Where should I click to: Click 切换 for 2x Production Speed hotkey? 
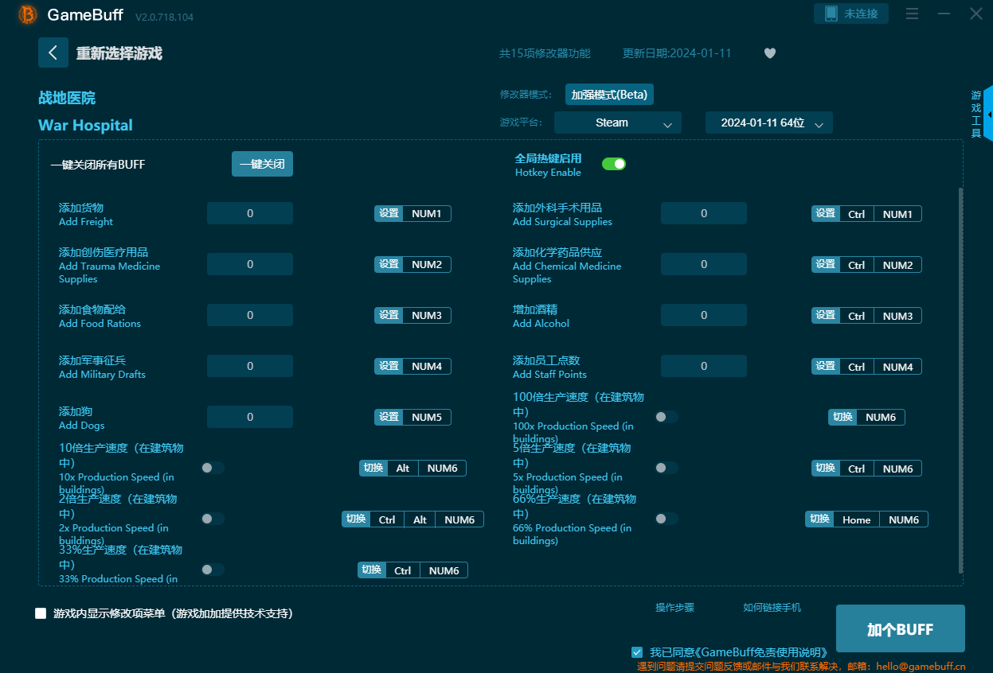pos(356,519)
